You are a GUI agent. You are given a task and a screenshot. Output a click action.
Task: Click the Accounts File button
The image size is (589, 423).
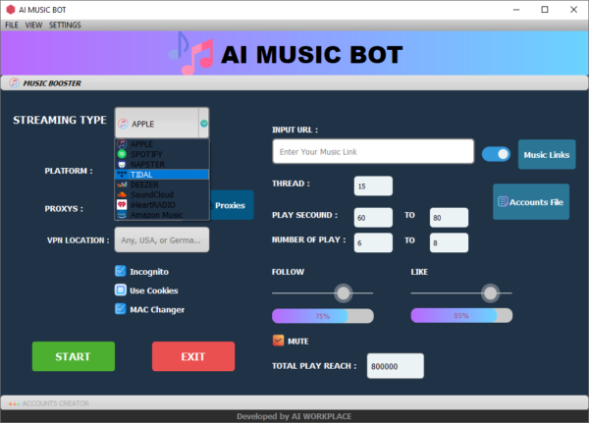click(x=531, y=202)
